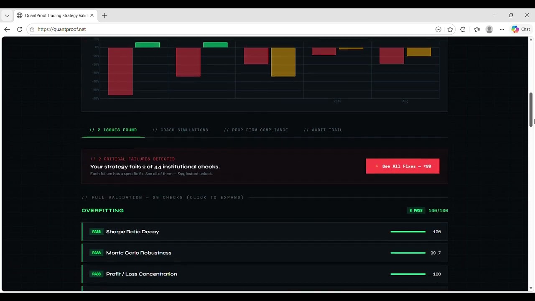
Task: Click the scroll down arrow of the page
Action: (x=531, y=288)
